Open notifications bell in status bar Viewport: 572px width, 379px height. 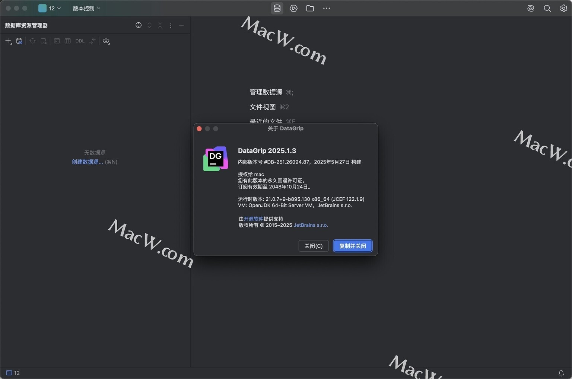[x=561, y=373]
